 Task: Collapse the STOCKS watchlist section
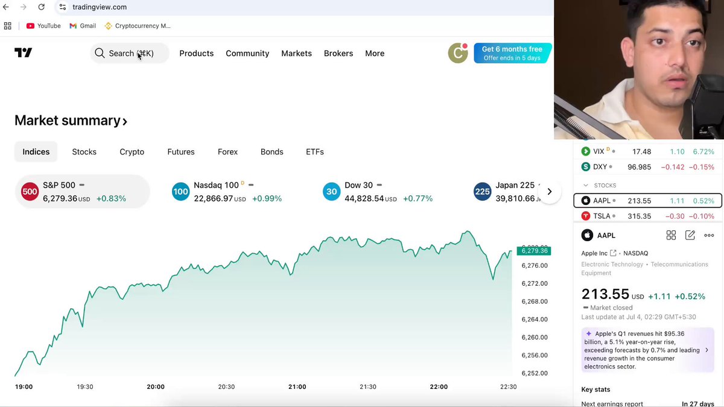click(x=585, y=185)
